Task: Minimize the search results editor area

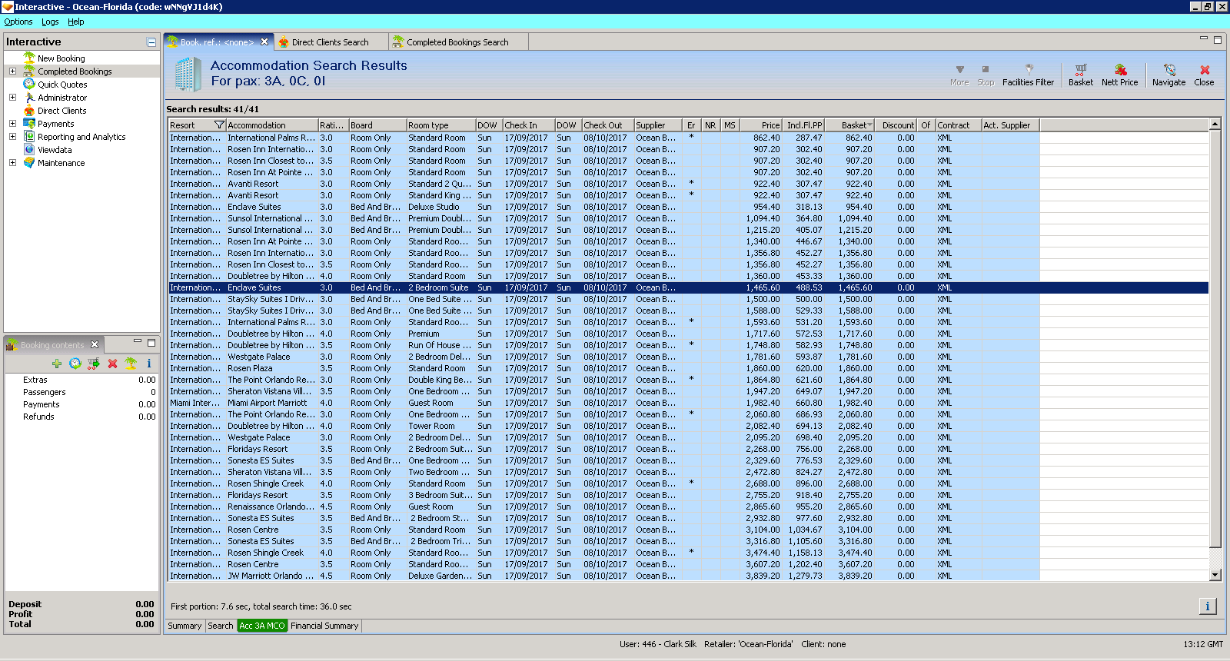Action: click(1204, 38)
